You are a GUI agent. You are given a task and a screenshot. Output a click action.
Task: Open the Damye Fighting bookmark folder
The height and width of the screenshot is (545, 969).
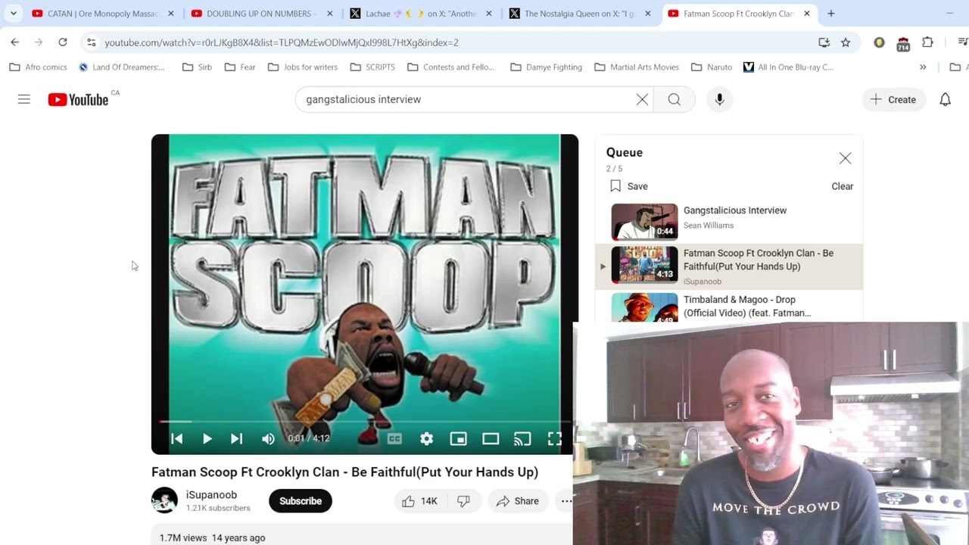547,67
